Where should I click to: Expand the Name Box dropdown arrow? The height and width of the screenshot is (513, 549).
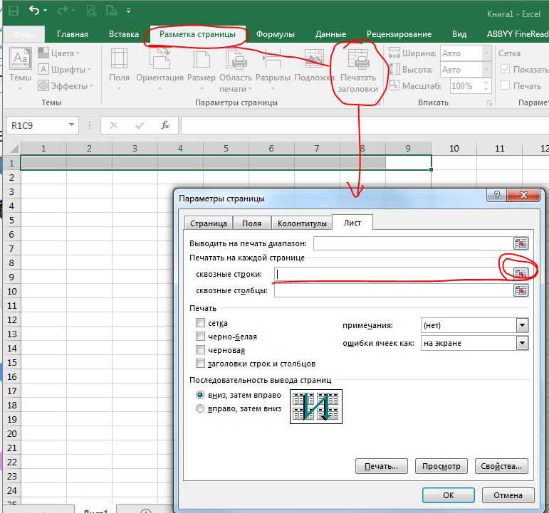pos(71,125)
